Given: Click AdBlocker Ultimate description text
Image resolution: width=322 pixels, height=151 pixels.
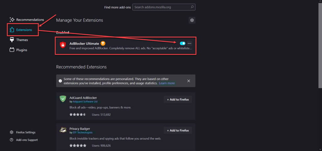Looking at the screenshot, I should [130, 49].
